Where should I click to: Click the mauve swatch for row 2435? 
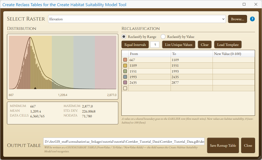[x=125, y=82]
